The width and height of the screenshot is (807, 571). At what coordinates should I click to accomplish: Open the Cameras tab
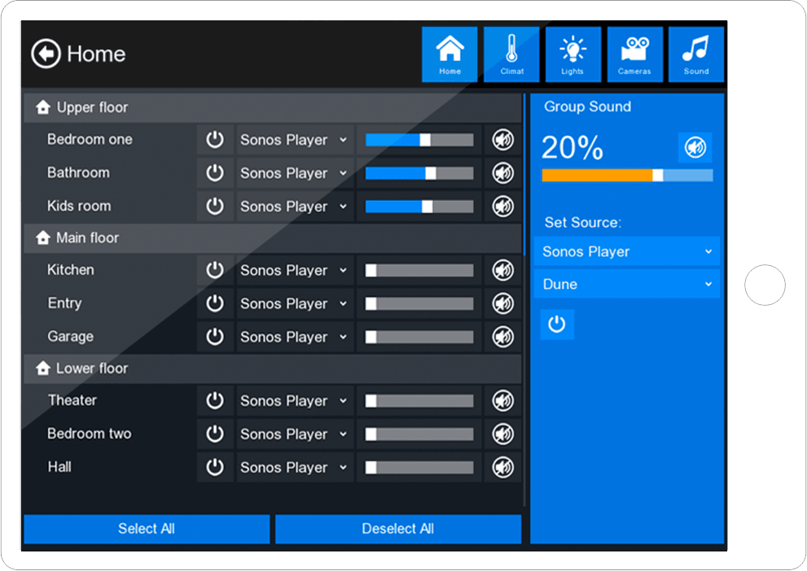(x=634, y=54)
